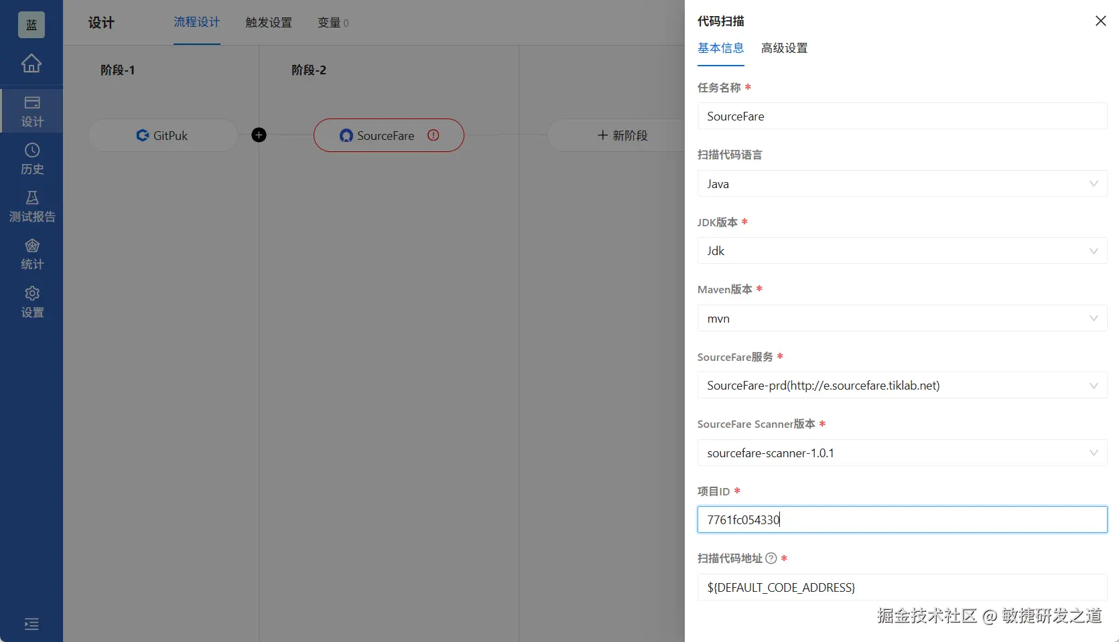Open the home page from sidebar
This screenshot has height=642, width=1119.
click(x=31, y=64)
